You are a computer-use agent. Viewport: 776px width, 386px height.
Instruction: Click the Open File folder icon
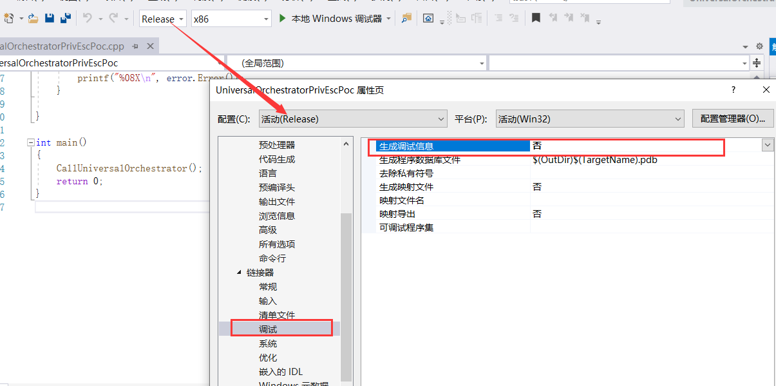click(x=33, y=19)
